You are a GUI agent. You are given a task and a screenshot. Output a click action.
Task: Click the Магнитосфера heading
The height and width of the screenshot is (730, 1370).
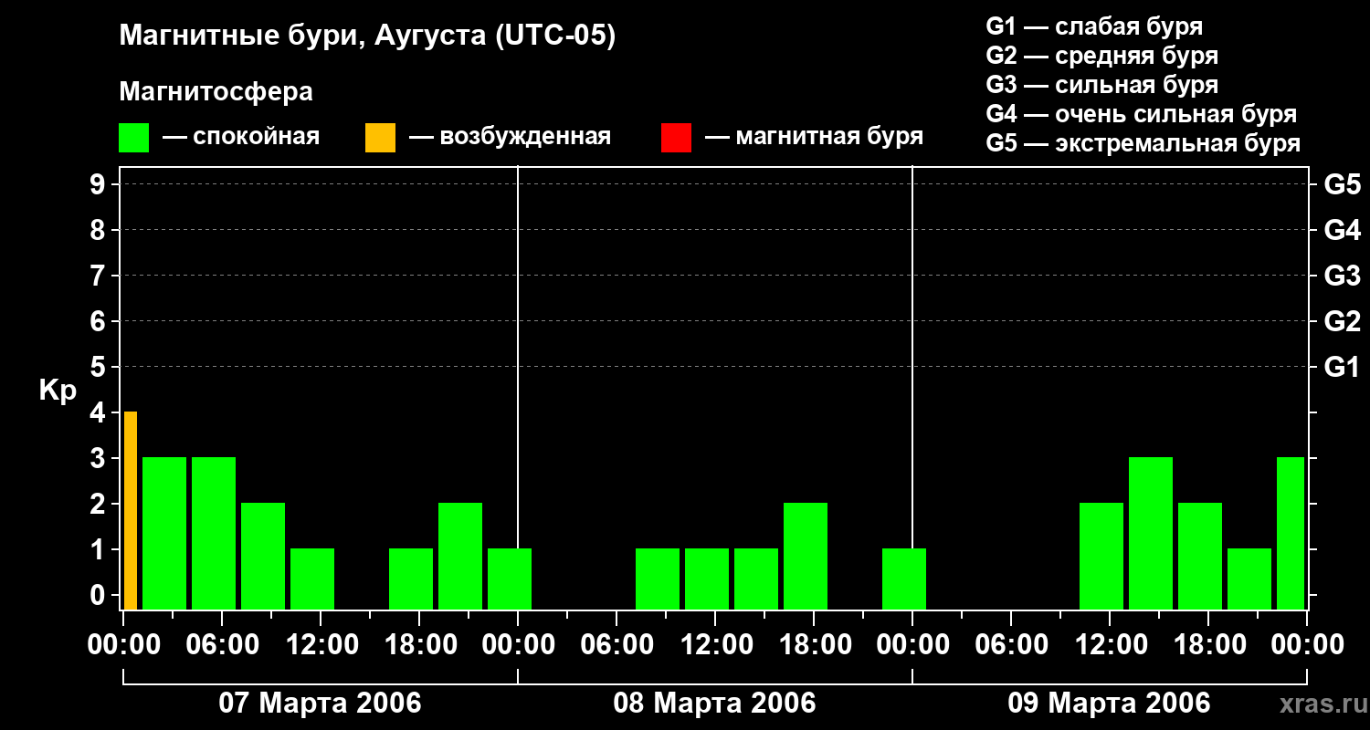click(216, 92)
